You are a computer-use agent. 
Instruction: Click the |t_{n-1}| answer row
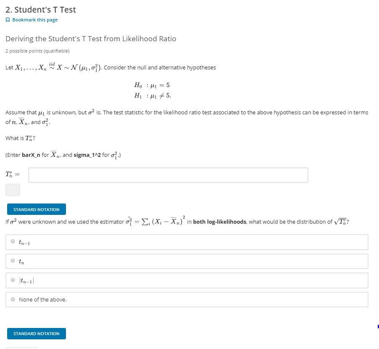click(186, 280)
